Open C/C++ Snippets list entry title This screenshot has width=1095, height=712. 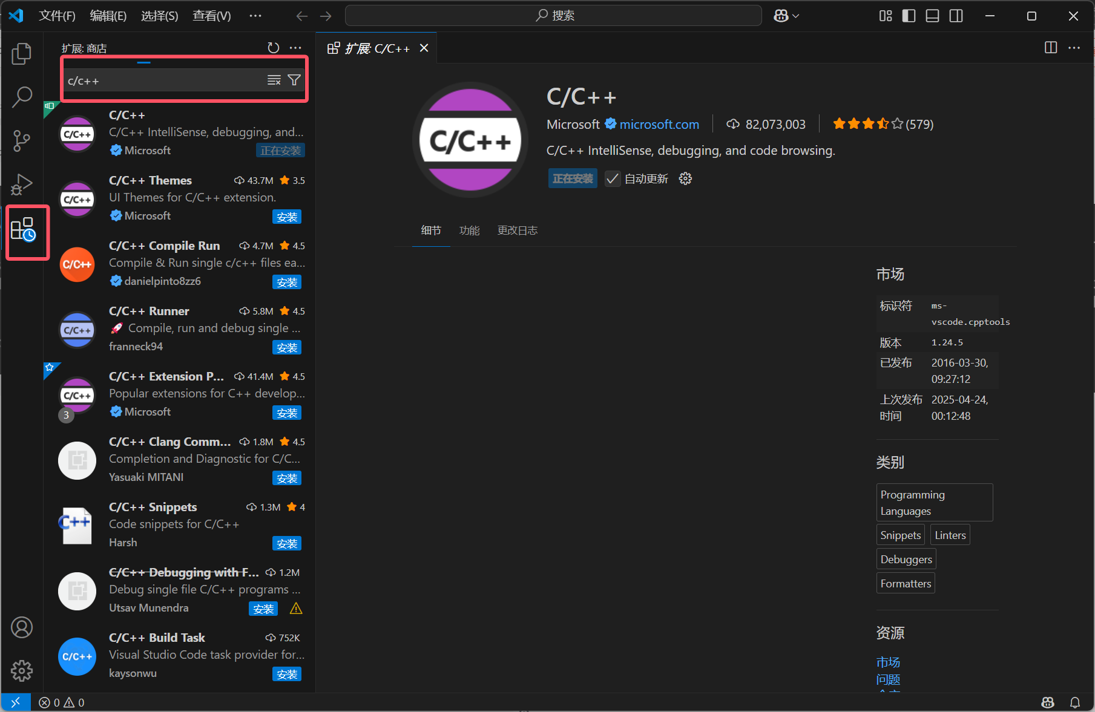(153, 507)
